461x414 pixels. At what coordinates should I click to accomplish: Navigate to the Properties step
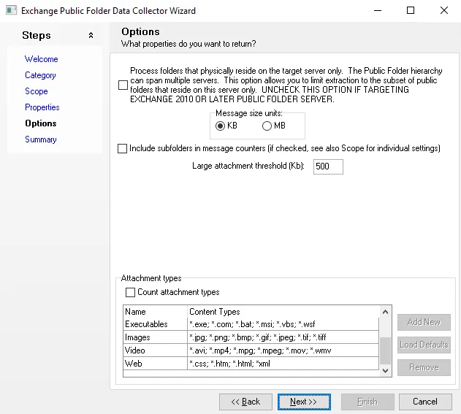pos(42,107)
